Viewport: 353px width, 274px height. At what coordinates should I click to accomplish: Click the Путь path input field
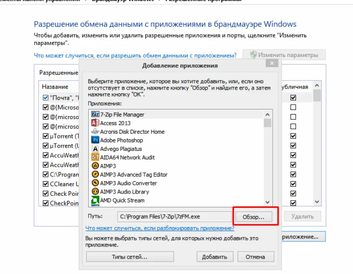(175, 217)
